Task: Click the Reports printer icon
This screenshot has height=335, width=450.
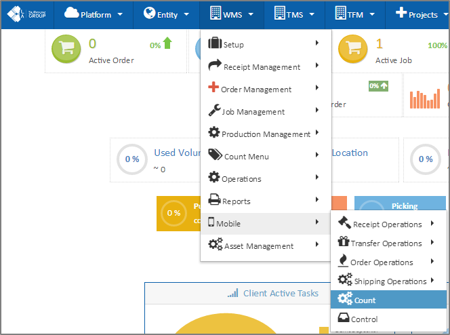Action: click(x=214, y=199)
